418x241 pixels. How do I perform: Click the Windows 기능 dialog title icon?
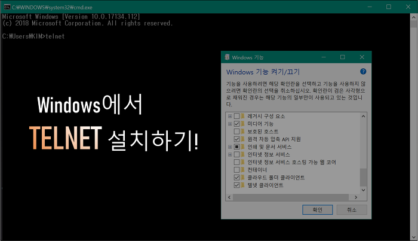click(x=227, y=57)
